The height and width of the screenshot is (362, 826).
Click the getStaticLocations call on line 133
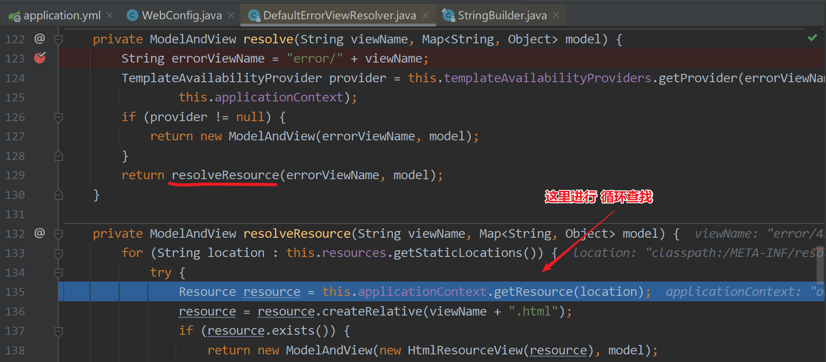(x=458, y=253)
